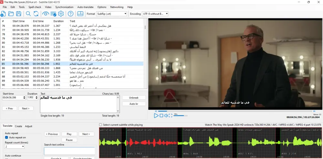Open the File menu
Image resolution: width=323 pixels, height=159 pixels.
[5, 7]
